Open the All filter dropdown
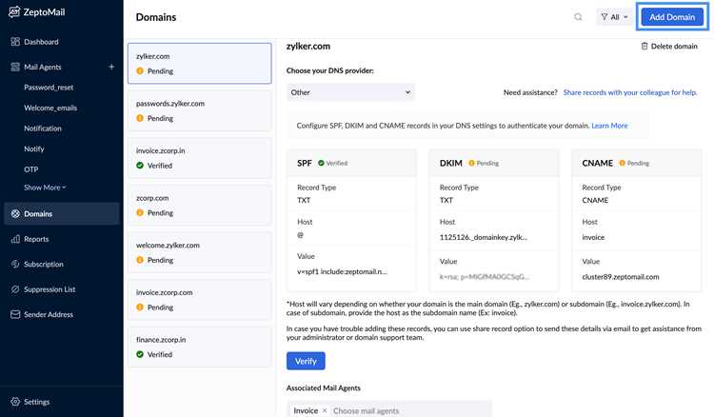Viewport: 714px width, 417px height. tap(614, 17)
